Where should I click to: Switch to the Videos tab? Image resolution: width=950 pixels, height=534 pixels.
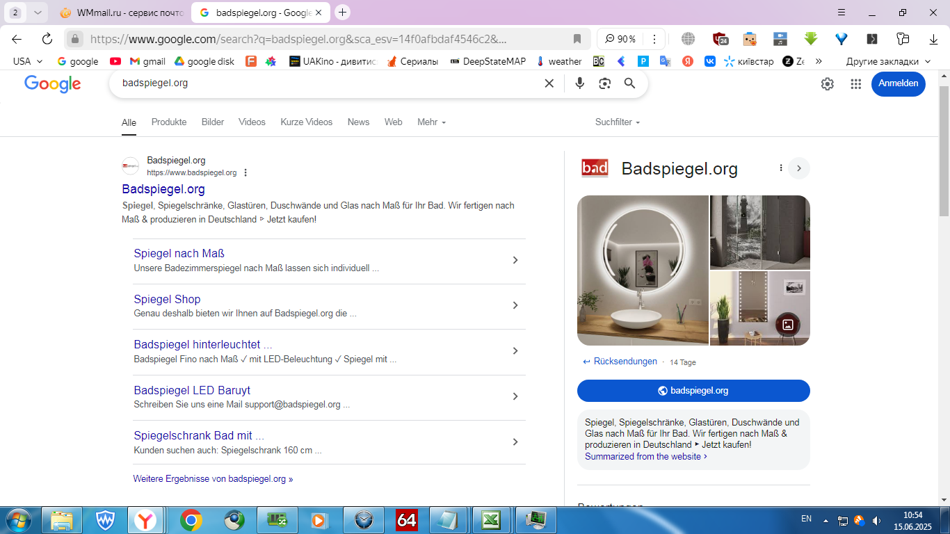[252, 122]
